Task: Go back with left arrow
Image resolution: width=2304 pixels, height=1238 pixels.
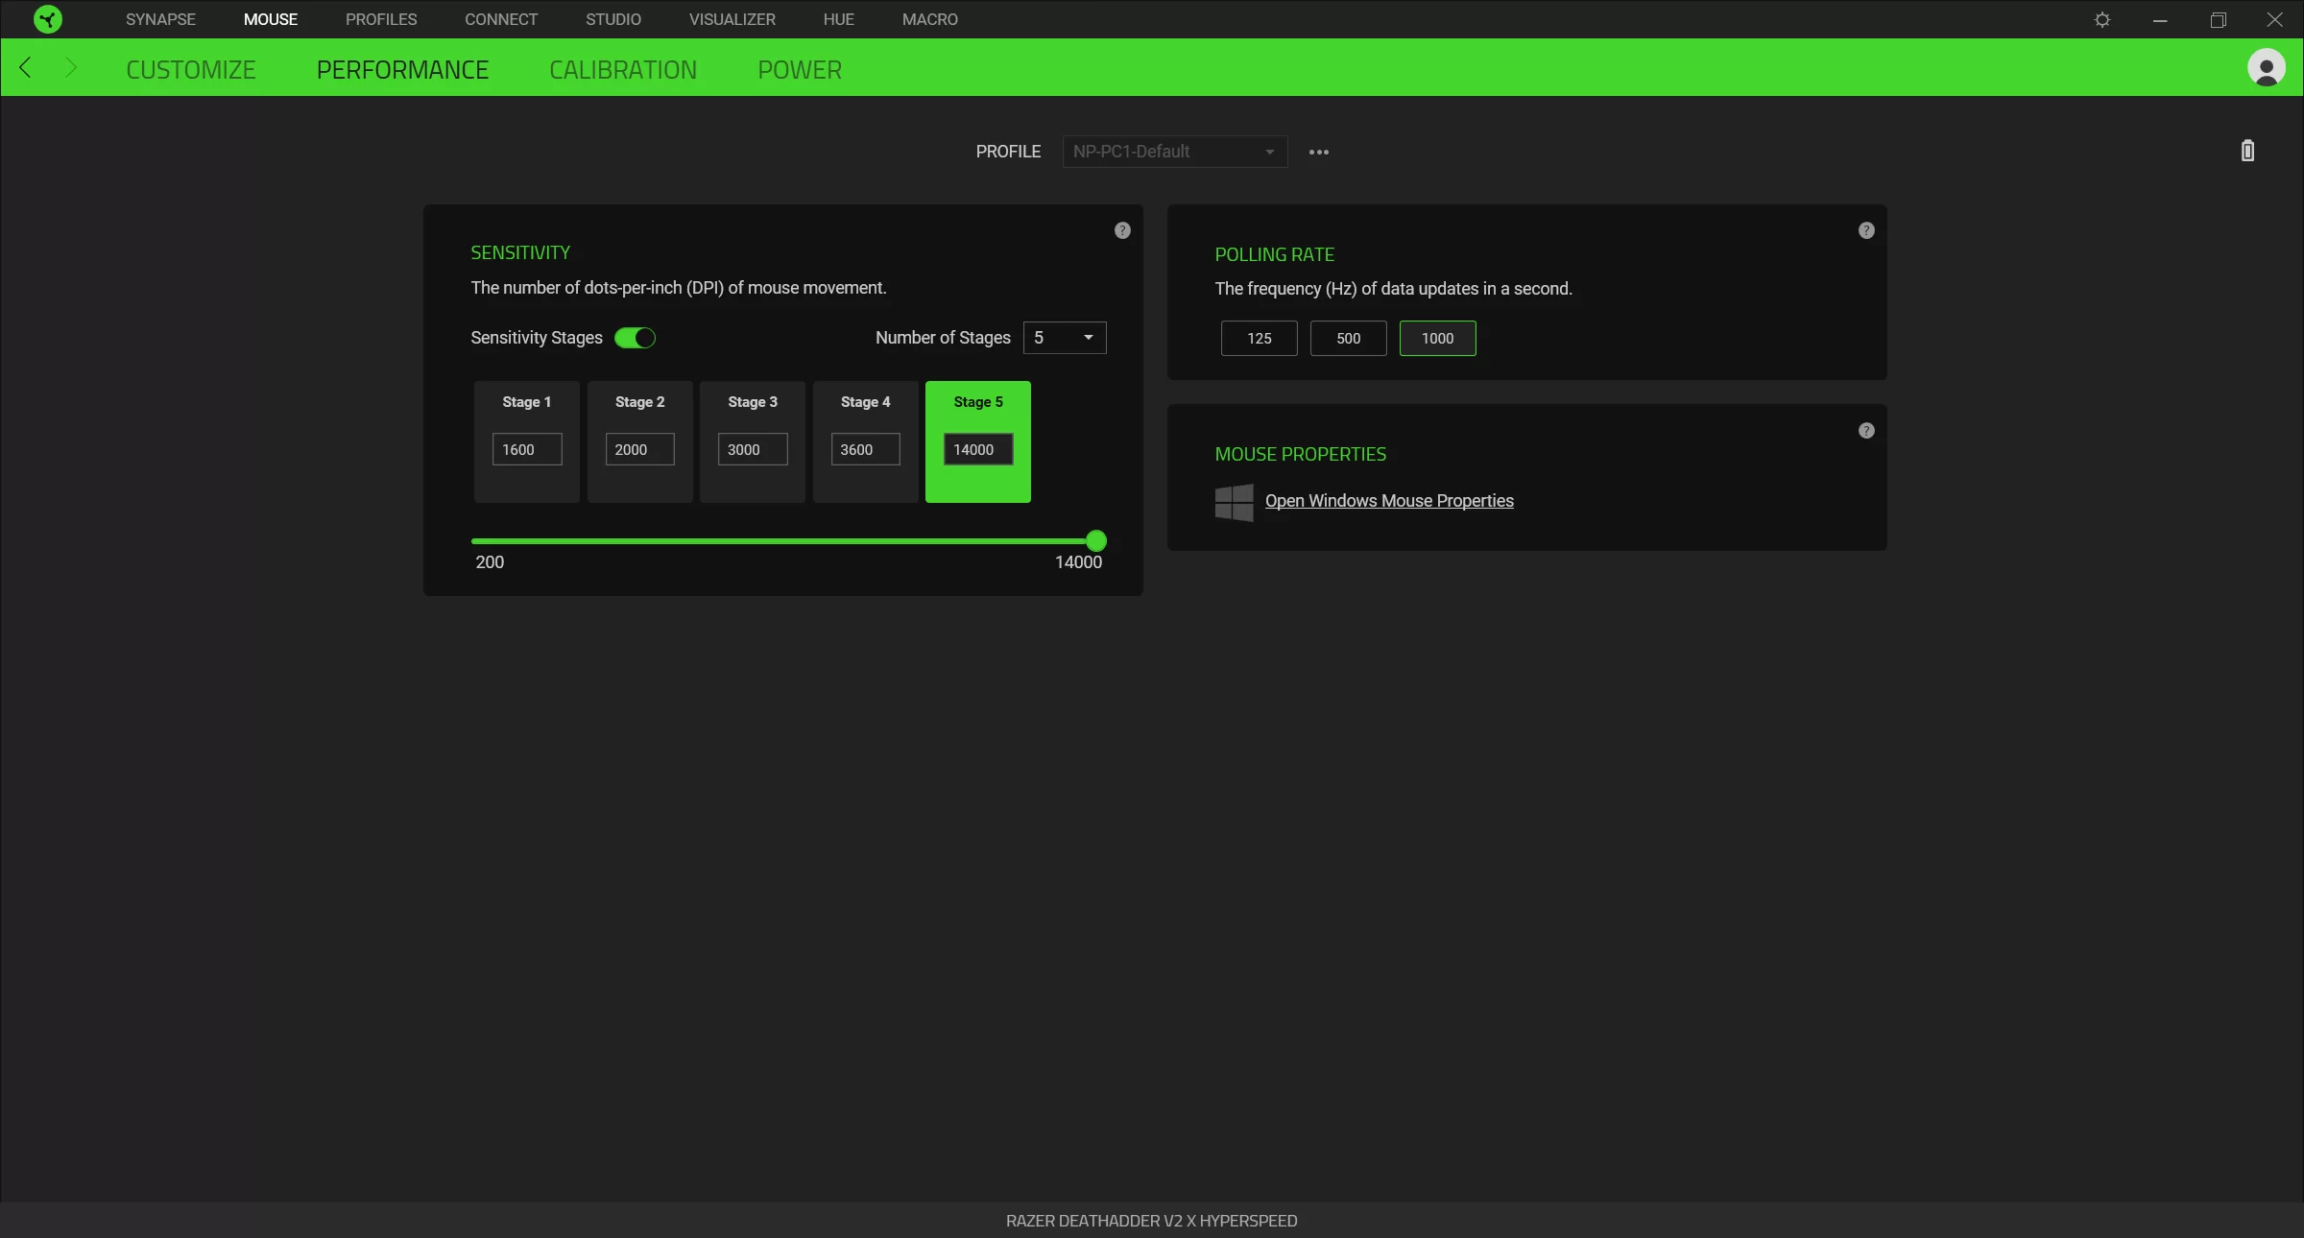Action: [x=26, y=67]
